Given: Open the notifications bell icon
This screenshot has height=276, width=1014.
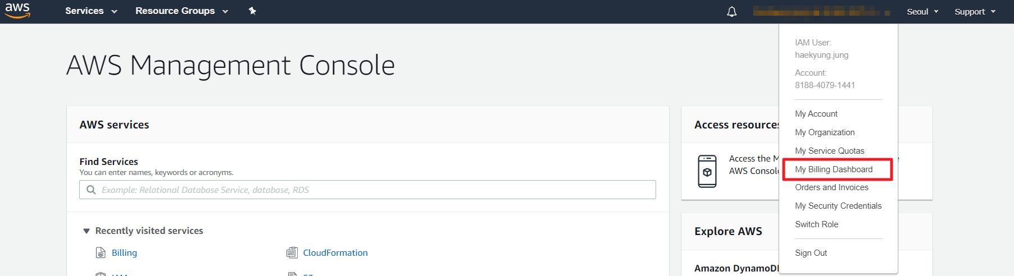Looking at the screenshot, I should click(x=731, y=12).
